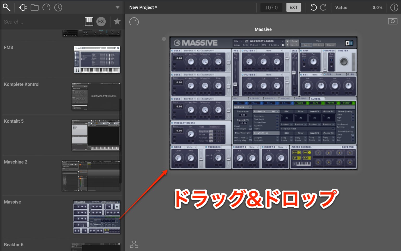
Task: Take a snapshot with camera icon
Action: click(392, 21)
